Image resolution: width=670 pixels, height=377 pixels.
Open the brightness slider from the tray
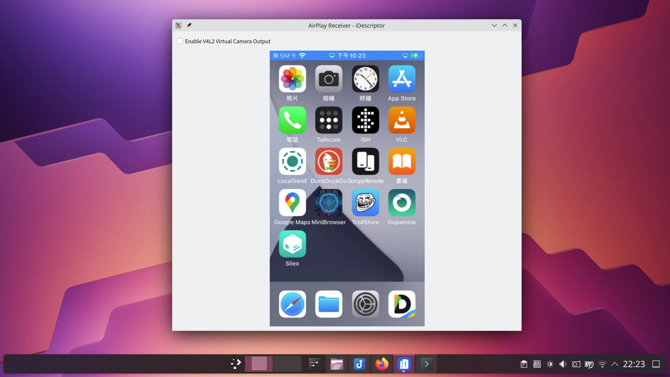coord(550,364)
